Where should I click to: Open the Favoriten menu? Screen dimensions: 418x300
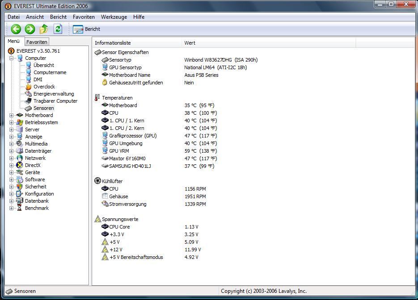[x=84, y=17]
